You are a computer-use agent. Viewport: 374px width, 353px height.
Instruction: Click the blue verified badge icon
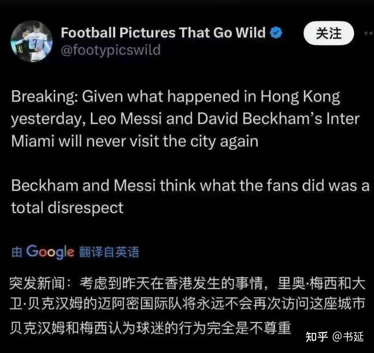(276, 33)
